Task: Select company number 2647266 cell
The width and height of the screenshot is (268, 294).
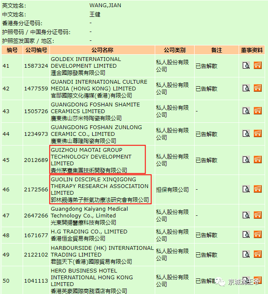Action: (36, 215)
